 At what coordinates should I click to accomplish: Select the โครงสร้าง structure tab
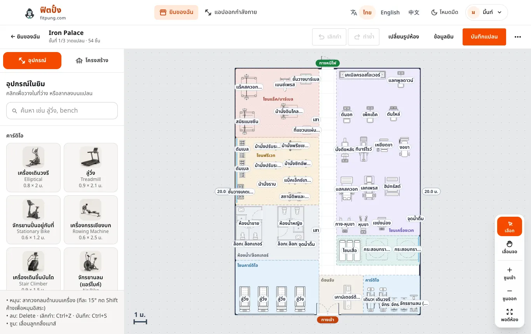pyautogui.click(x=92, y=61)
